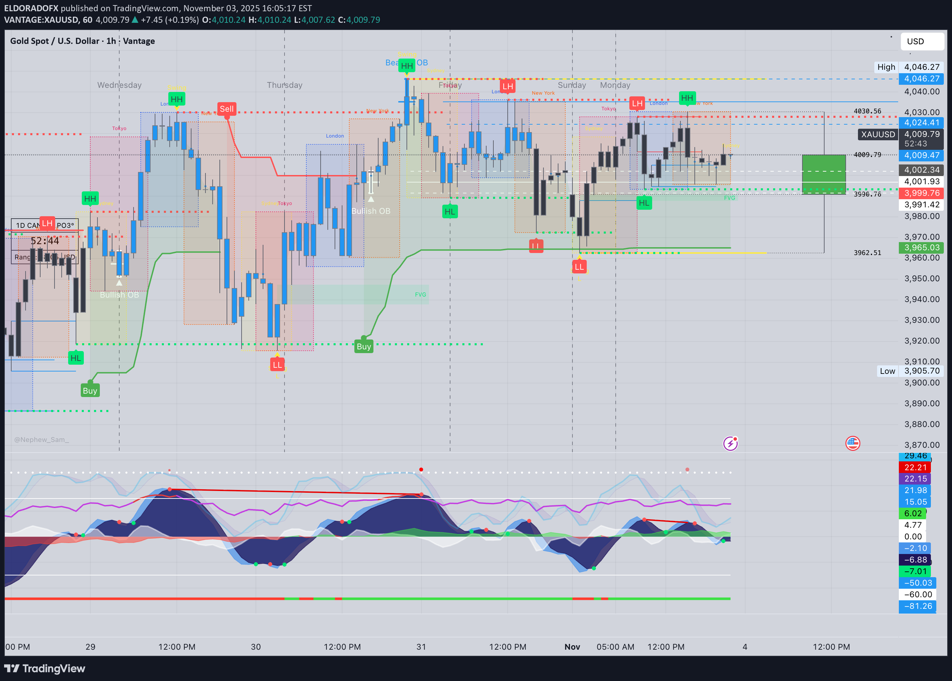
Task: Click the green HH label at chart peak
Action: point(406,66)
